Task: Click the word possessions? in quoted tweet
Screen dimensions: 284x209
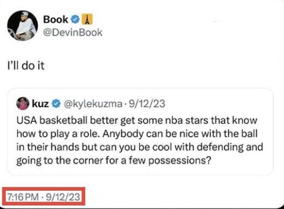Action: 180,161
